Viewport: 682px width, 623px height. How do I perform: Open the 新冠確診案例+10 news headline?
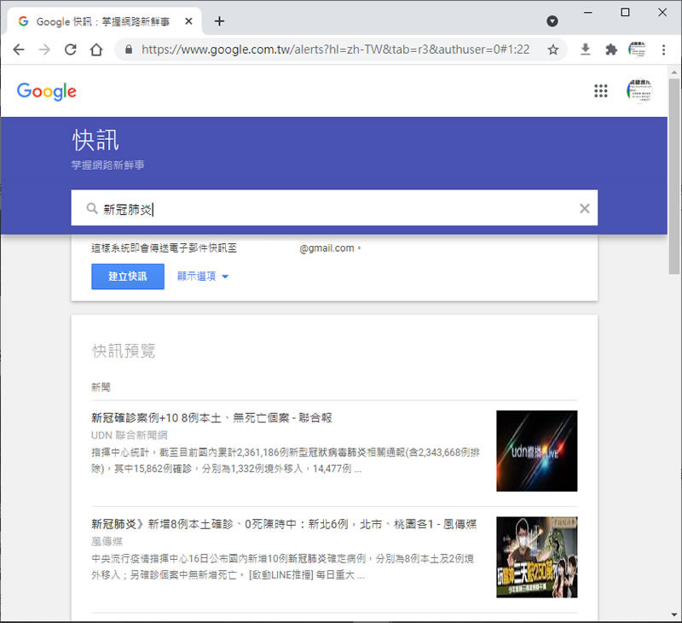[211, 418]
